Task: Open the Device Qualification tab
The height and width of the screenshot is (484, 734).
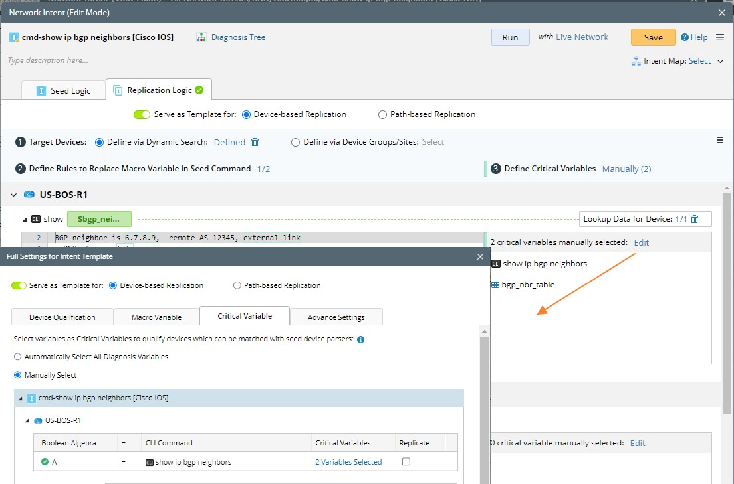Action: 62,317
